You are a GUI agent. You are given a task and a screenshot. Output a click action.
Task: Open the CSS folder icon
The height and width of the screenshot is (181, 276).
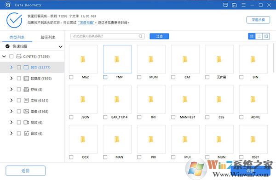coord(219,99)
